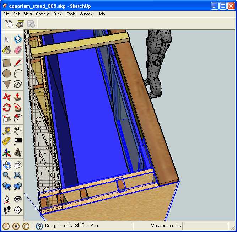237x232 pixels.
Task: Select the Walk footprints tool
Action: tap(6, 210)
